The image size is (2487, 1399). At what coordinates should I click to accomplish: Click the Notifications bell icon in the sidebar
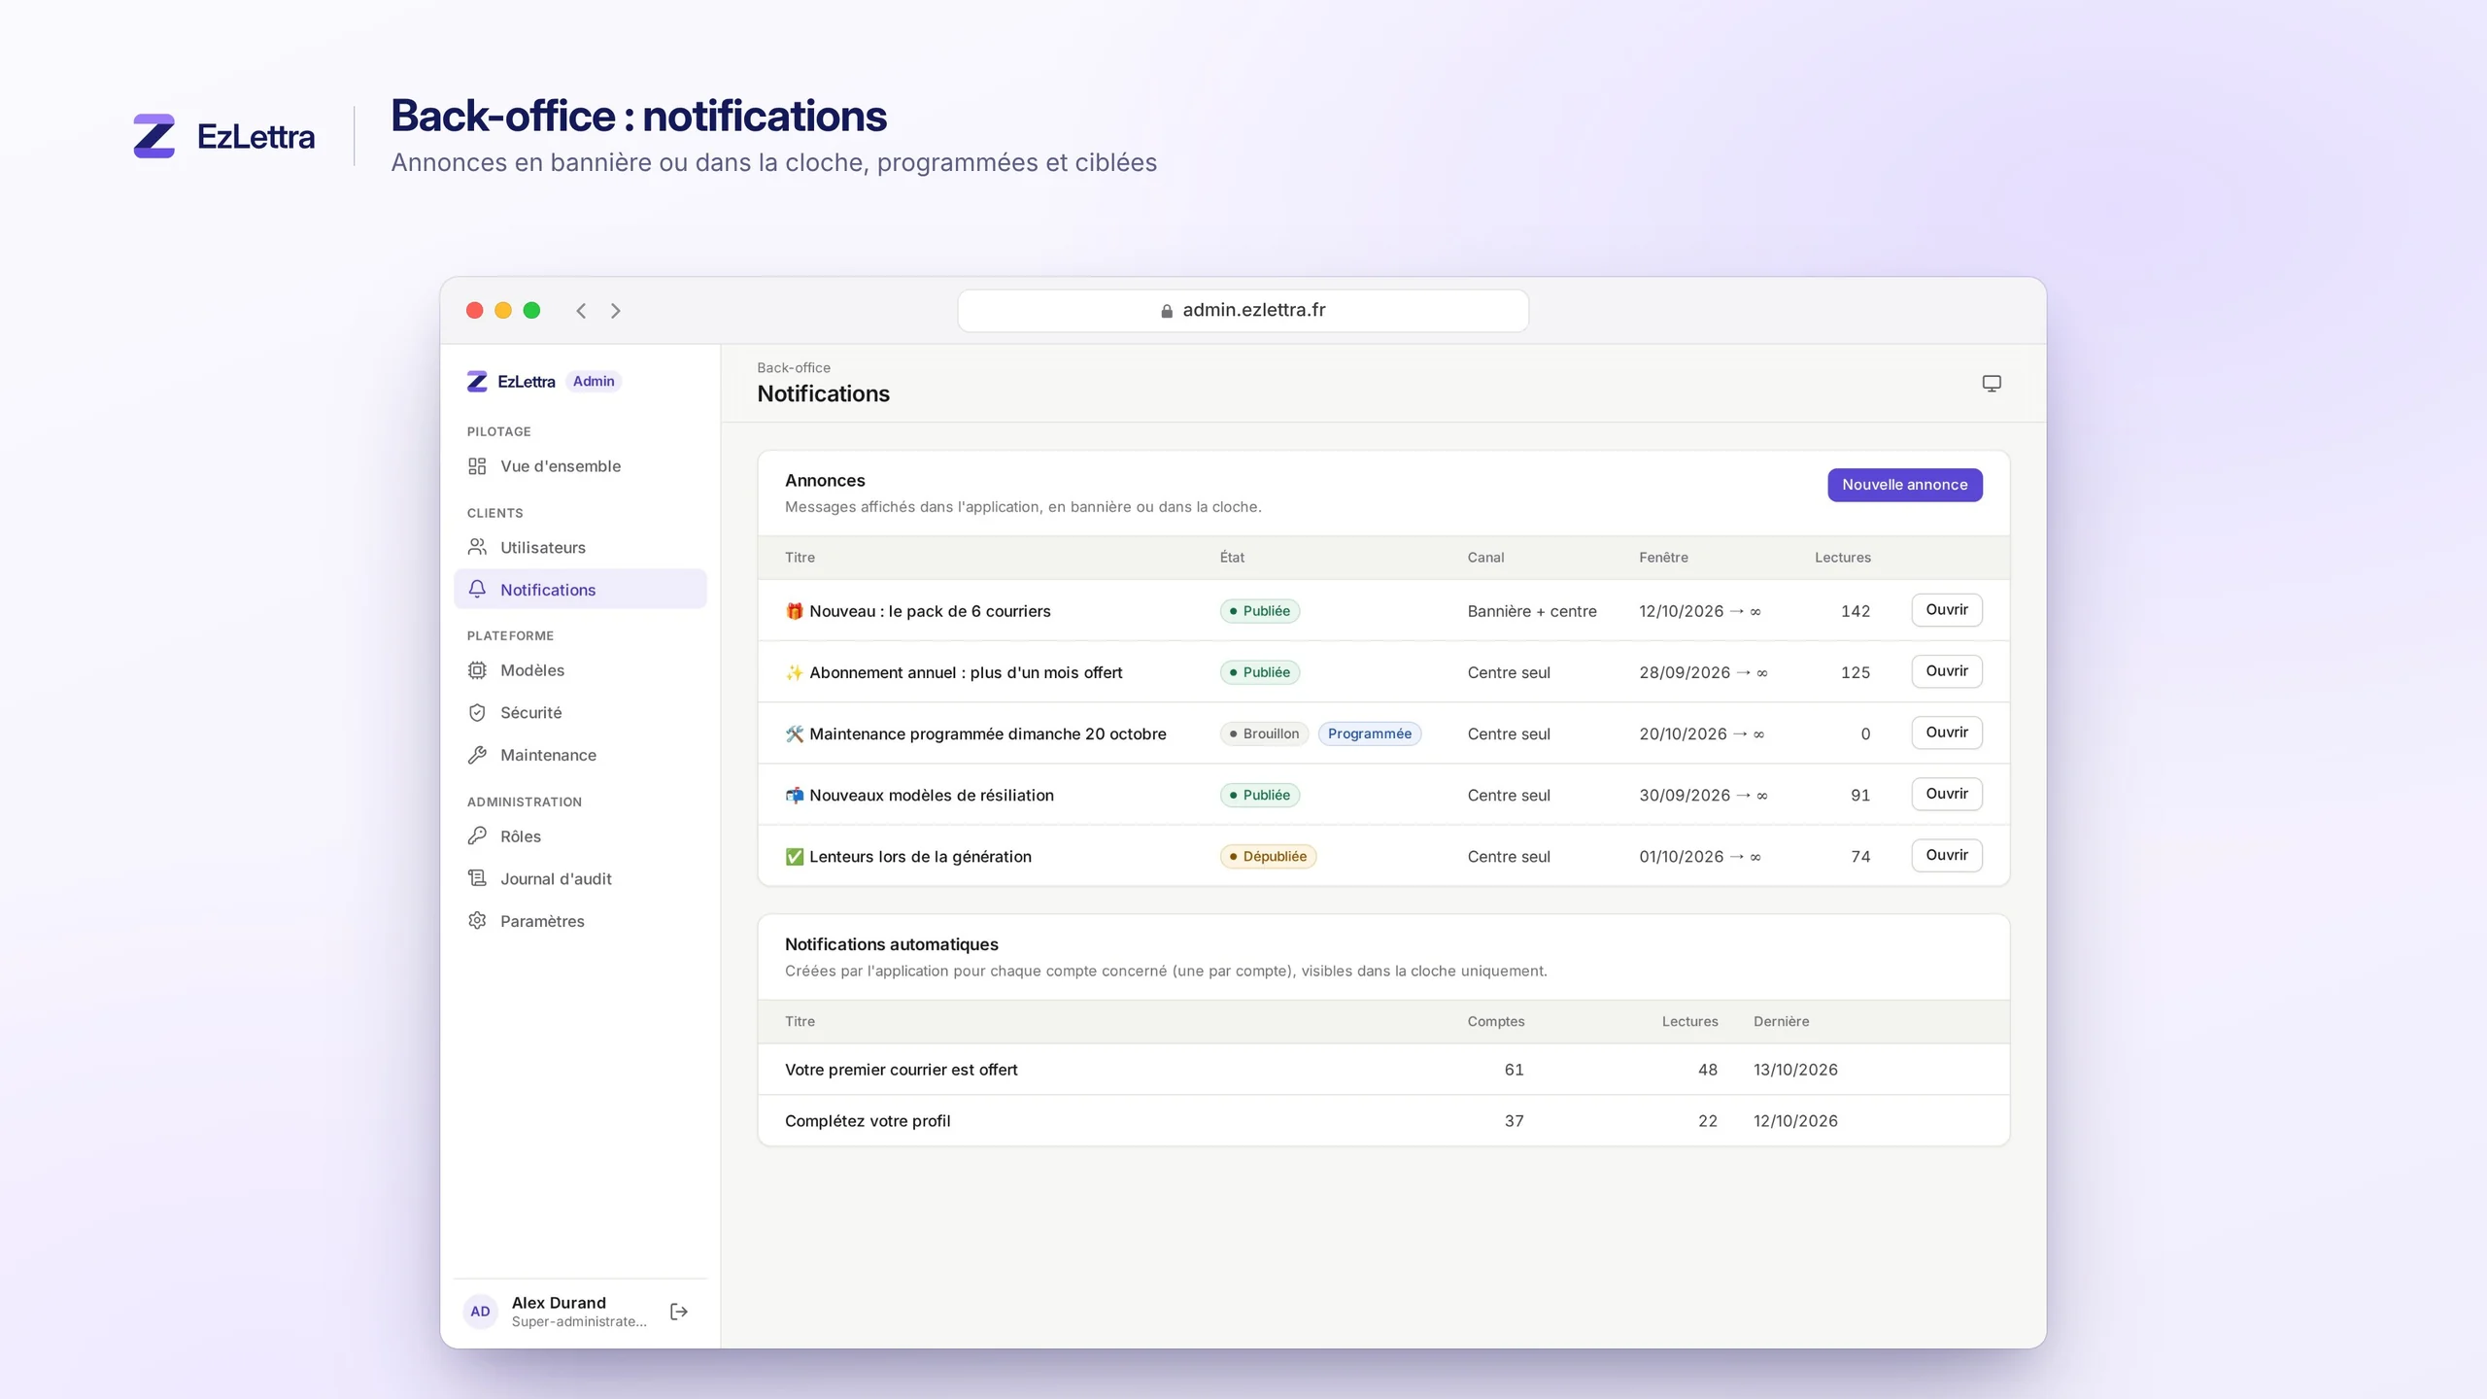477,589
